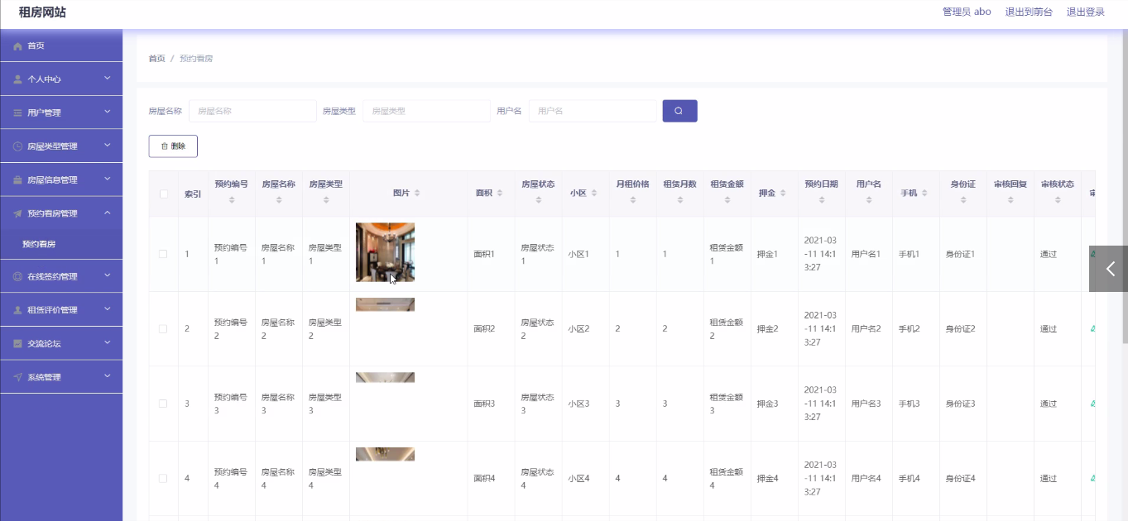Image resolution: width=1128 pixels, height=521 pixels.
Task: Click the 用户管理 list icon
Action: click(18, 112)
